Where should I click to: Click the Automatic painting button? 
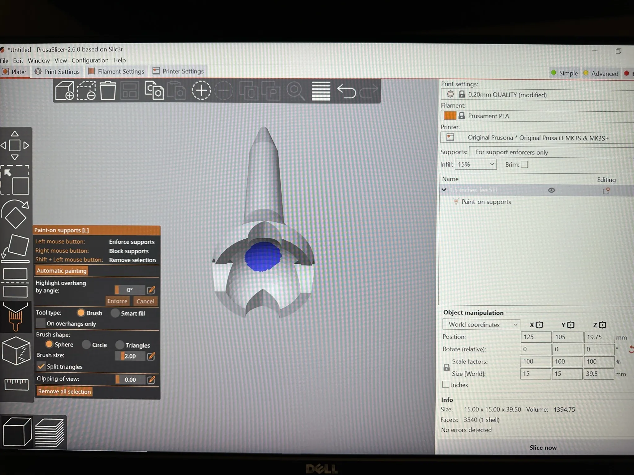(62, 271)
